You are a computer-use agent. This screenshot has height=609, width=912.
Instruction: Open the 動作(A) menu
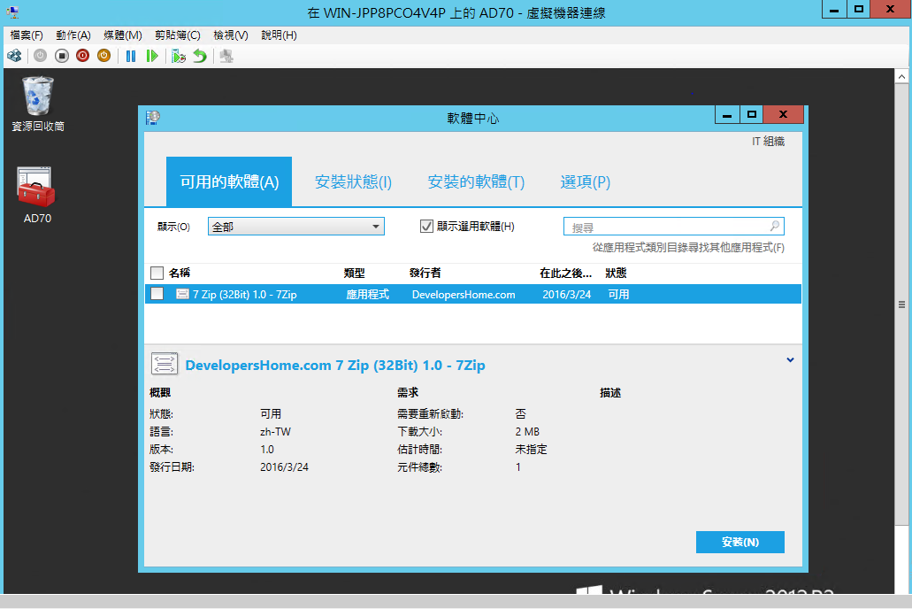[x=73, y=35]
